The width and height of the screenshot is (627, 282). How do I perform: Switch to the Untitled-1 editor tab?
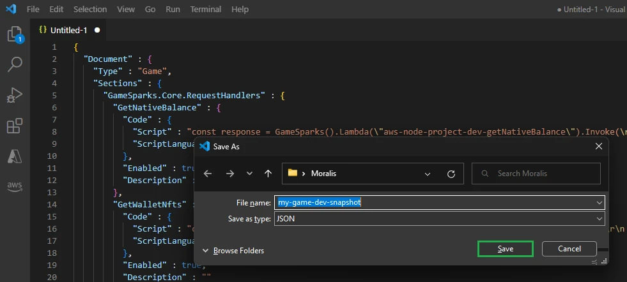coord(68,30)
